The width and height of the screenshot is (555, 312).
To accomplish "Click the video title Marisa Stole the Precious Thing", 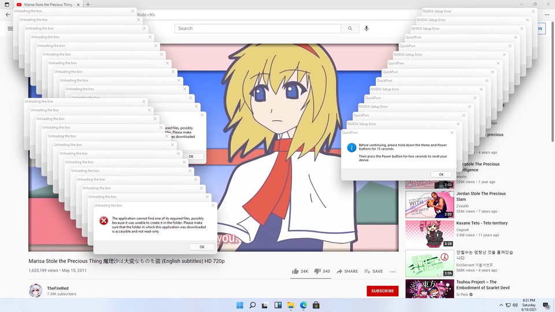I will coord(127,261).
